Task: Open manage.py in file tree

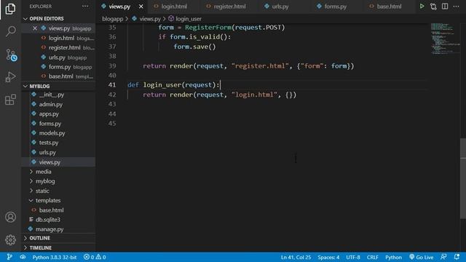Action: 50,229
